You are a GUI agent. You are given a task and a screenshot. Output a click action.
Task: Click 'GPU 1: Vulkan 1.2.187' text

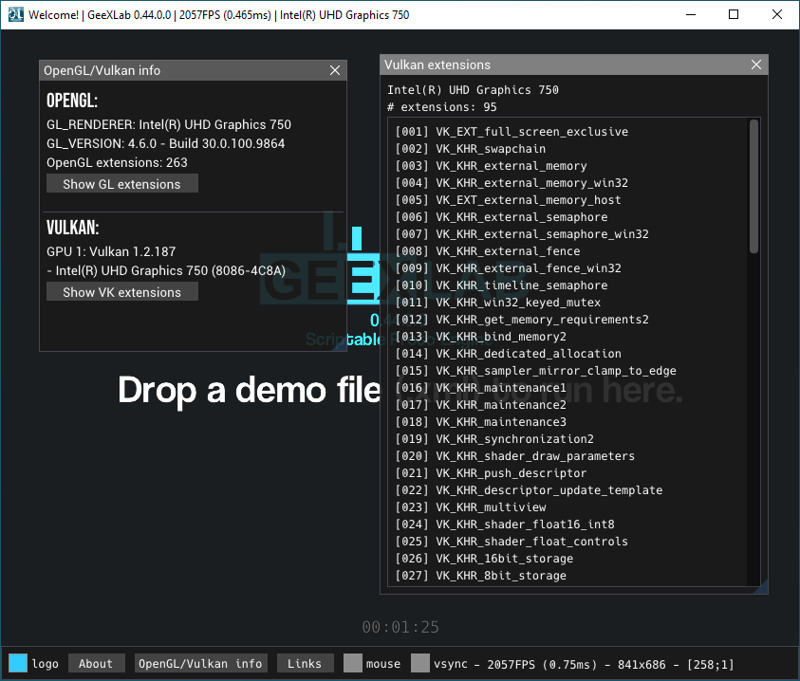coord(111,251)
